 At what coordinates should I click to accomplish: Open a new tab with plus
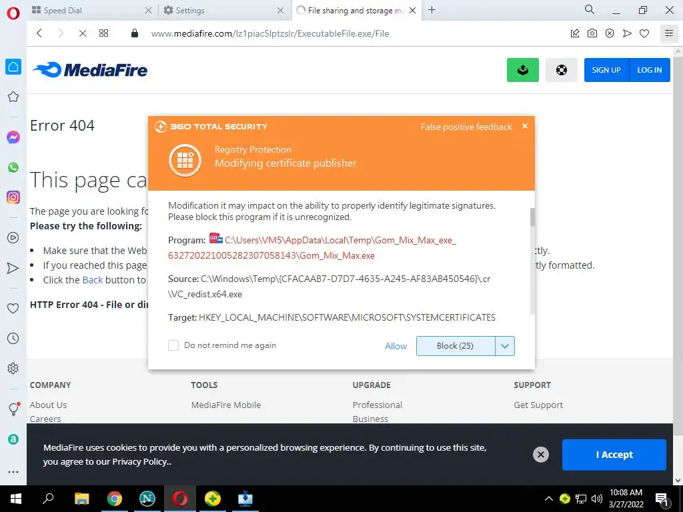tap(432, 9)
